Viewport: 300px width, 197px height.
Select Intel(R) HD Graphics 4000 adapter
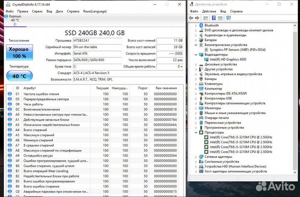coord(227,60)
